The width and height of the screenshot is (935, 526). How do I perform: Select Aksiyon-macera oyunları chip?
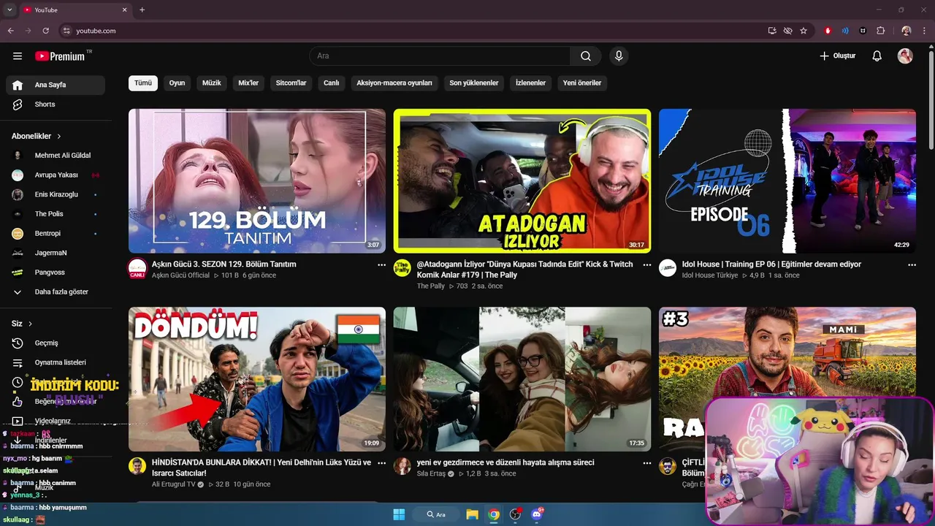(x=394, y=83)
